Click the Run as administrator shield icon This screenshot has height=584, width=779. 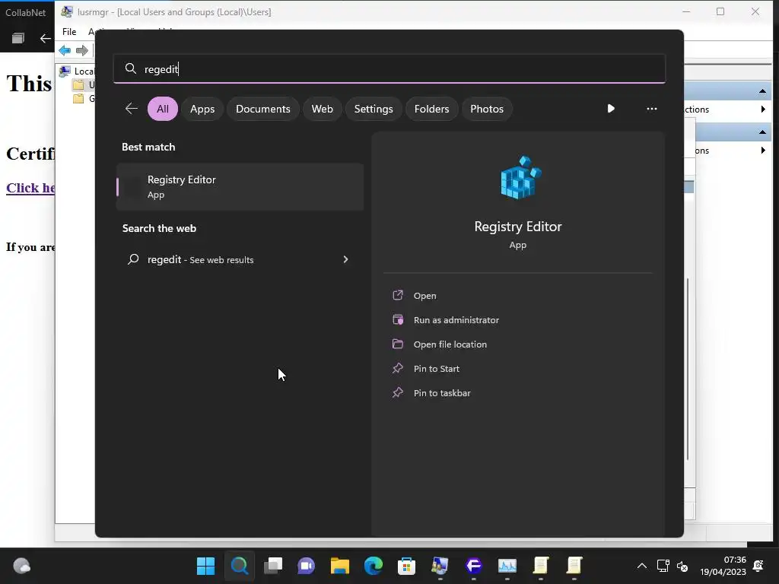[x=398, y=319]
